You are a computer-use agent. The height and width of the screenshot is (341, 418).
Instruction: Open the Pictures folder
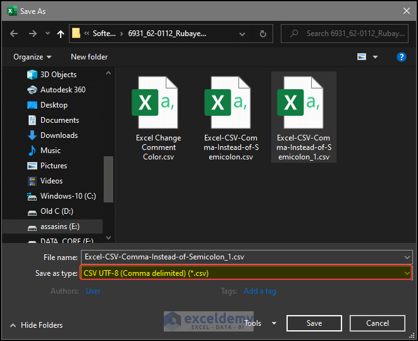[54, 166]
